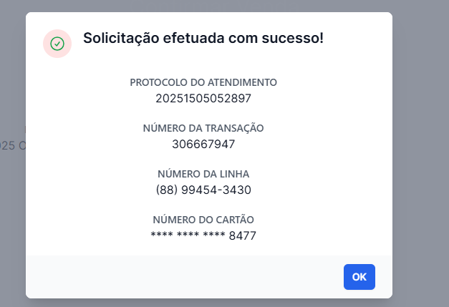Select transaction number 306667947

tap(203, 144)
